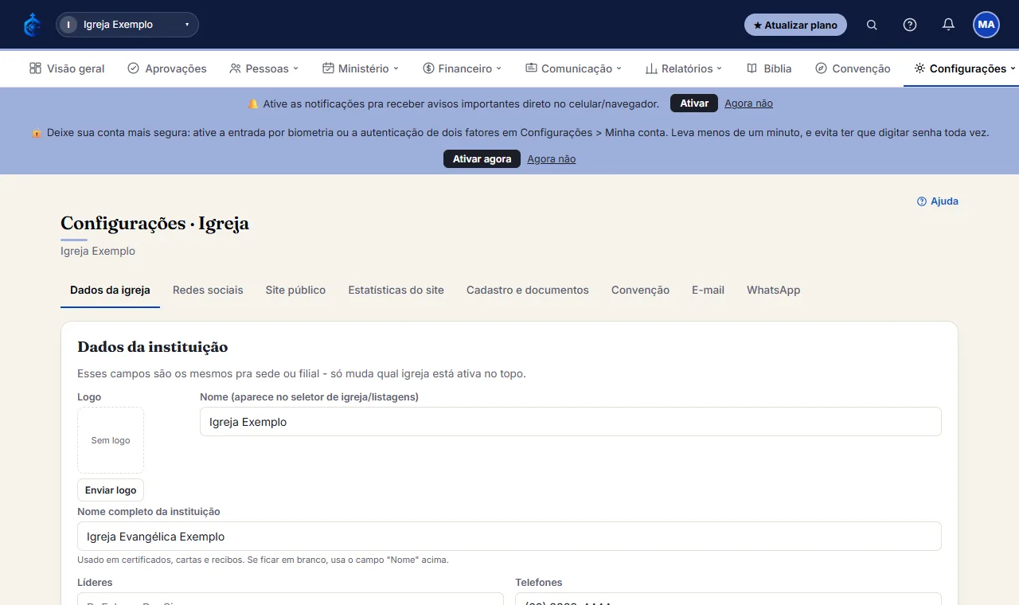Open the notifications bell
Screen dimensions: 1019x605
point(948,25)
